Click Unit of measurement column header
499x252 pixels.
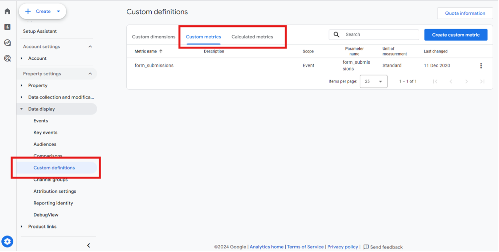click(394, 51)
